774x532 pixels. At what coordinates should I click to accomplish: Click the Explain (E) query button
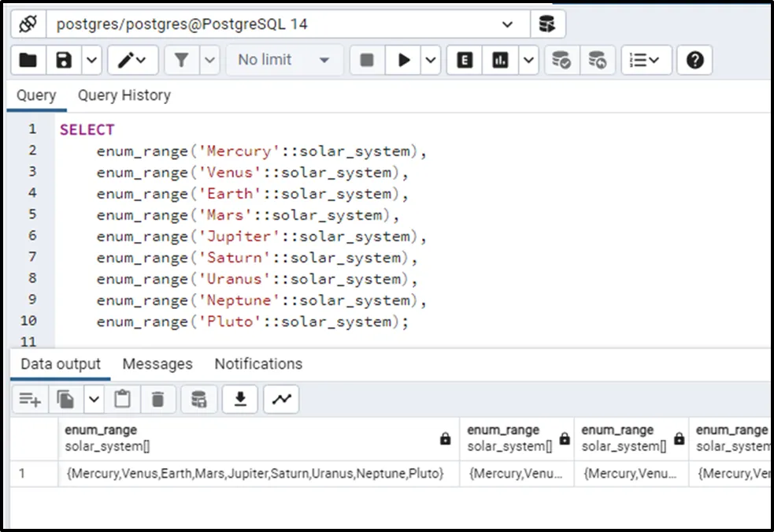(x=465, y=60)
